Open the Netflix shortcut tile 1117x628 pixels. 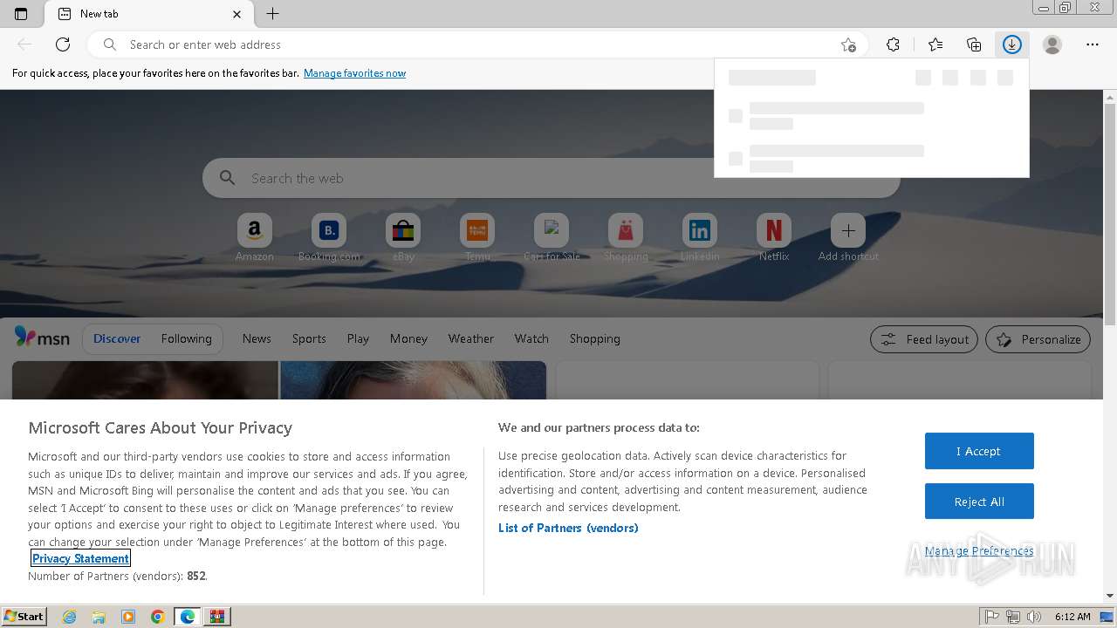point(774,238)
